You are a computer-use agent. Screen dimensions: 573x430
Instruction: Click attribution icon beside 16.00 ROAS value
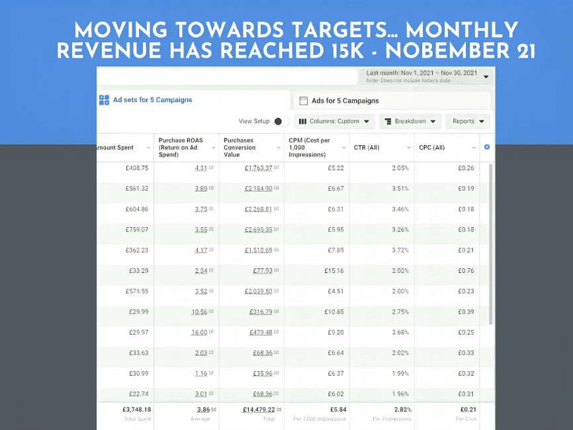(212, 333)
